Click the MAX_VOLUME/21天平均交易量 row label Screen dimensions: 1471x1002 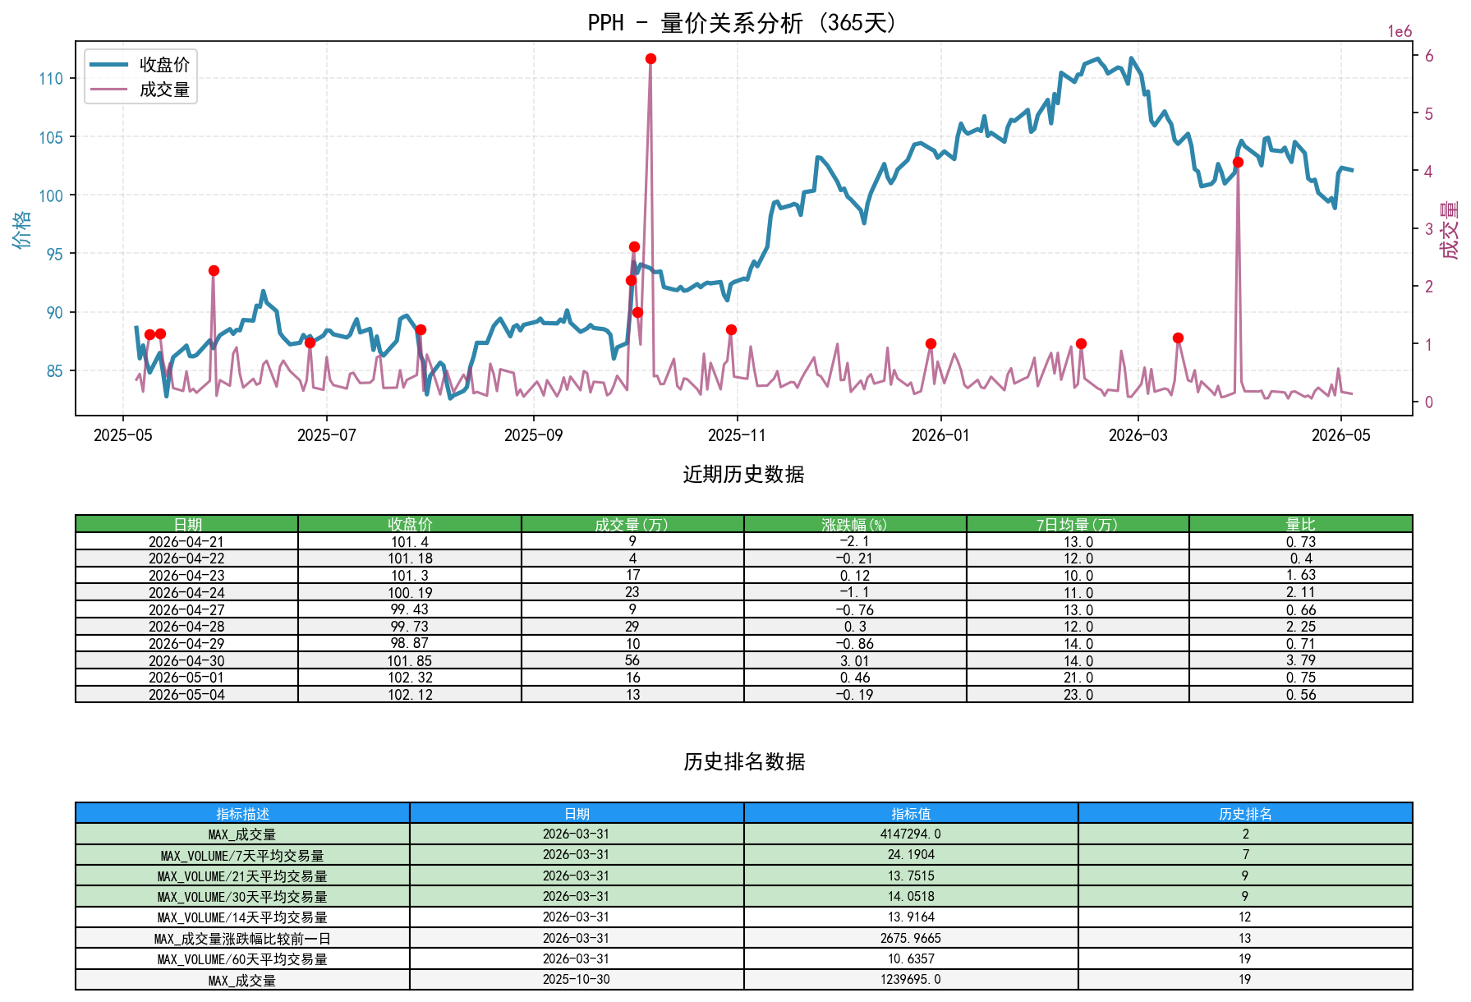pos(242,876)
